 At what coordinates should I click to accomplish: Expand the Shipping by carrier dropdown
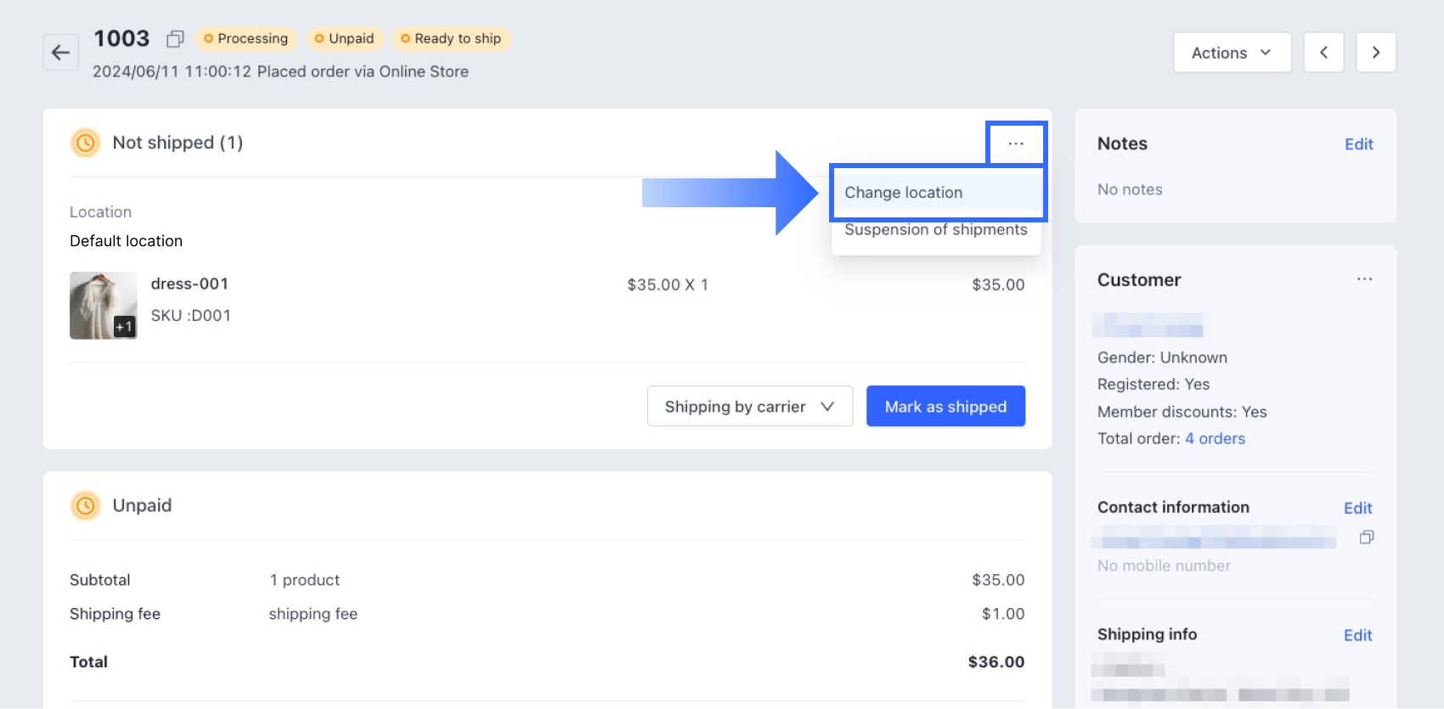coord(749,407)
